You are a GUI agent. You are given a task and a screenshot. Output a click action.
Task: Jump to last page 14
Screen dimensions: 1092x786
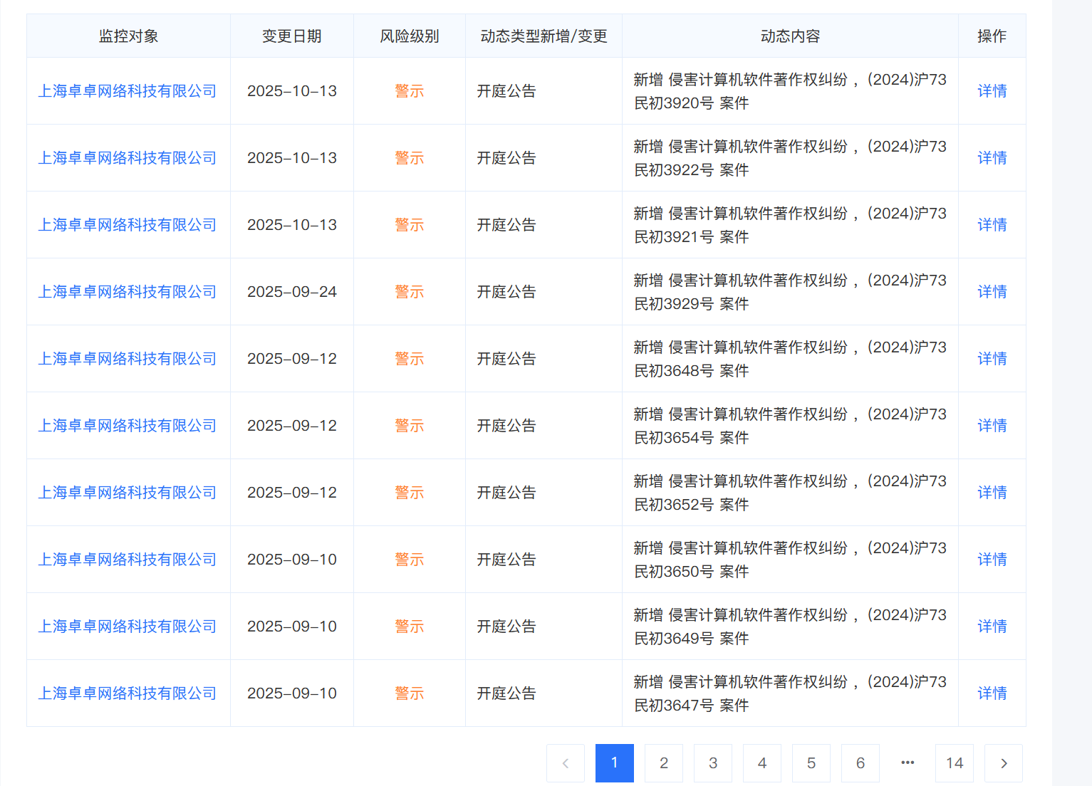[x=954, y=763]
